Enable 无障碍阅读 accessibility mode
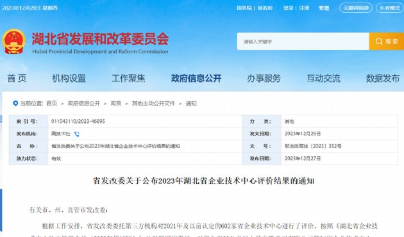This screenshot has height=237, width=404. click(356, 8)
